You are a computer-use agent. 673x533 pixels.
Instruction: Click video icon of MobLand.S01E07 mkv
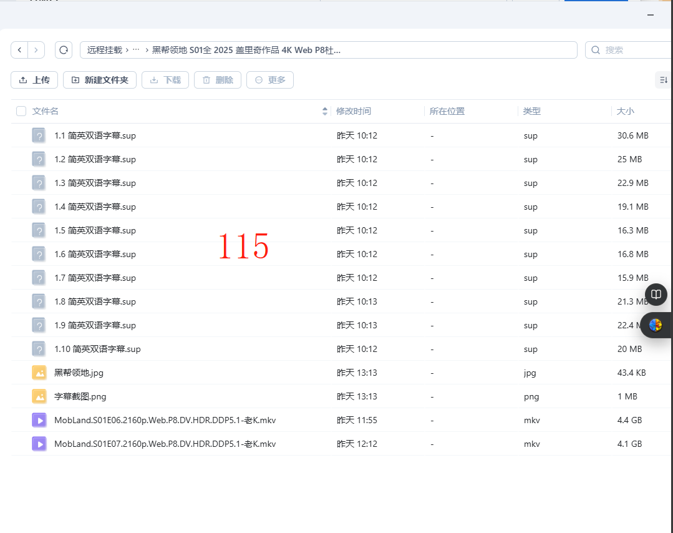[39, 444]
